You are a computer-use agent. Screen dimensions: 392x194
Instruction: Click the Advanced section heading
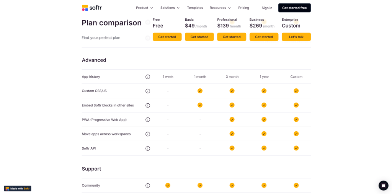click(x=94, y=60)
